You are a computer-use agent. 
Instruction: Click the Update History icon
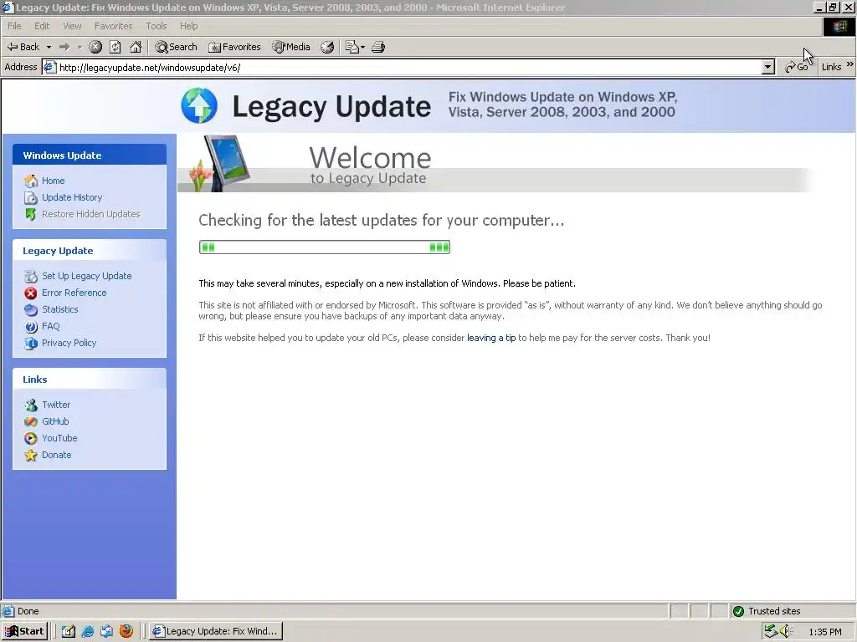[31, 197]
